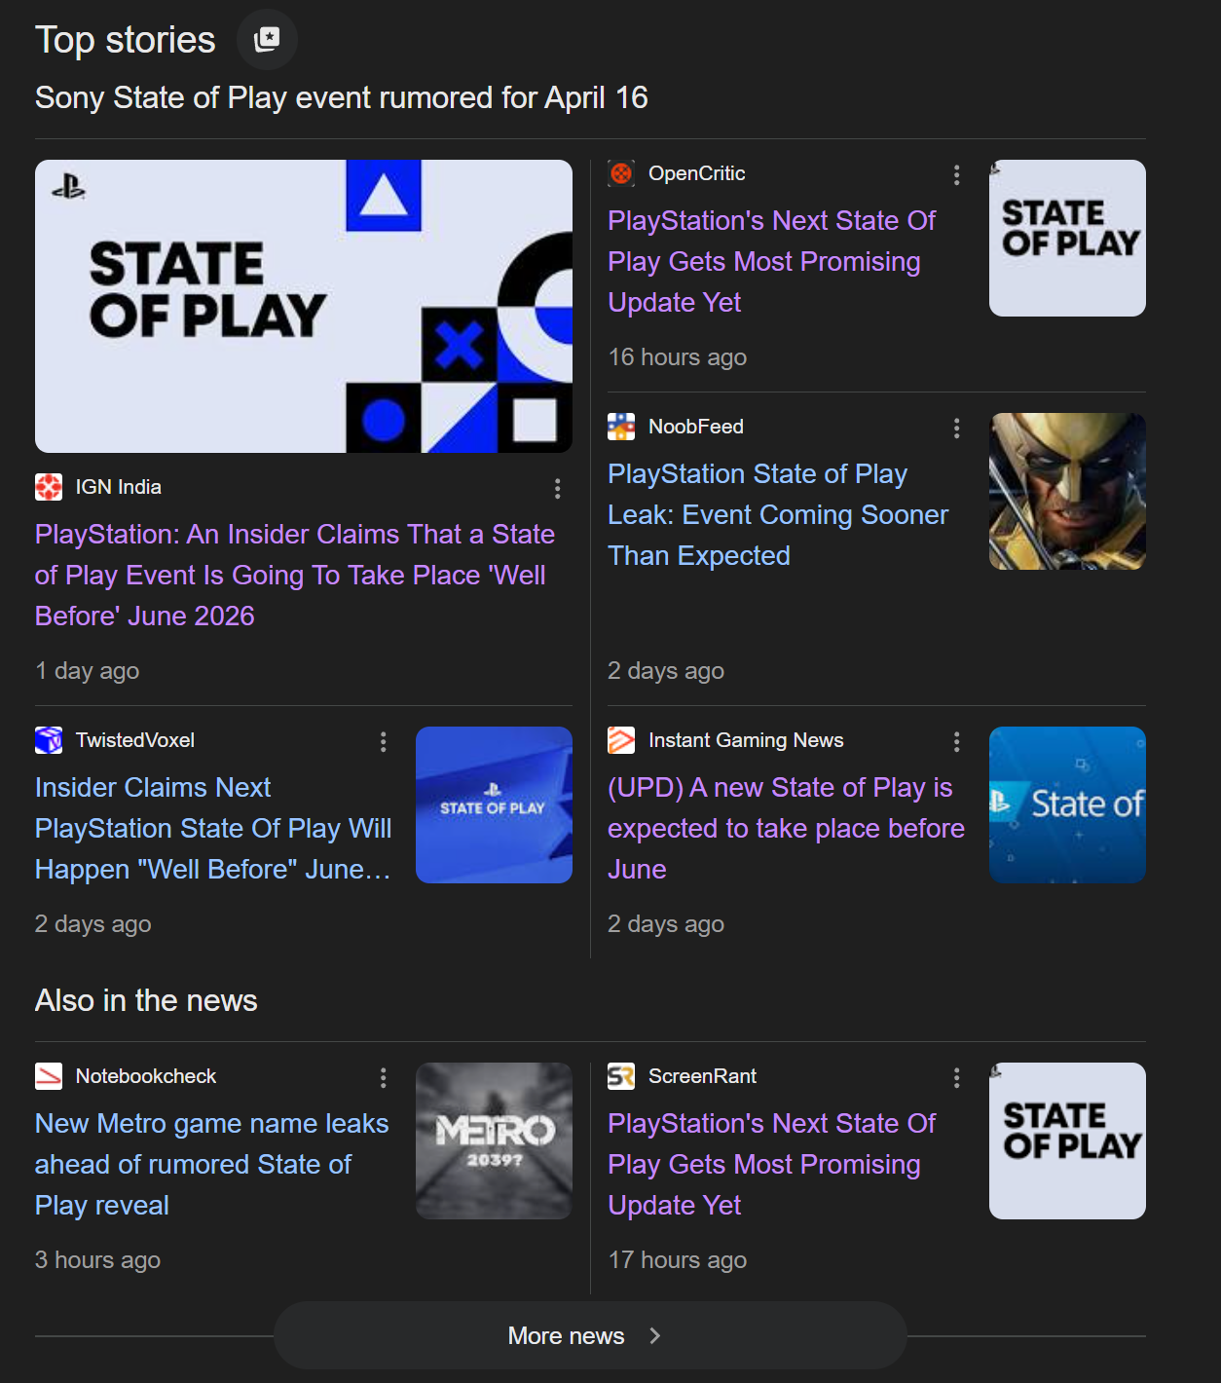This screenshot has width=1221, height=1383.
Task: Click the Also in the news heading
Action: (146, 1000)
